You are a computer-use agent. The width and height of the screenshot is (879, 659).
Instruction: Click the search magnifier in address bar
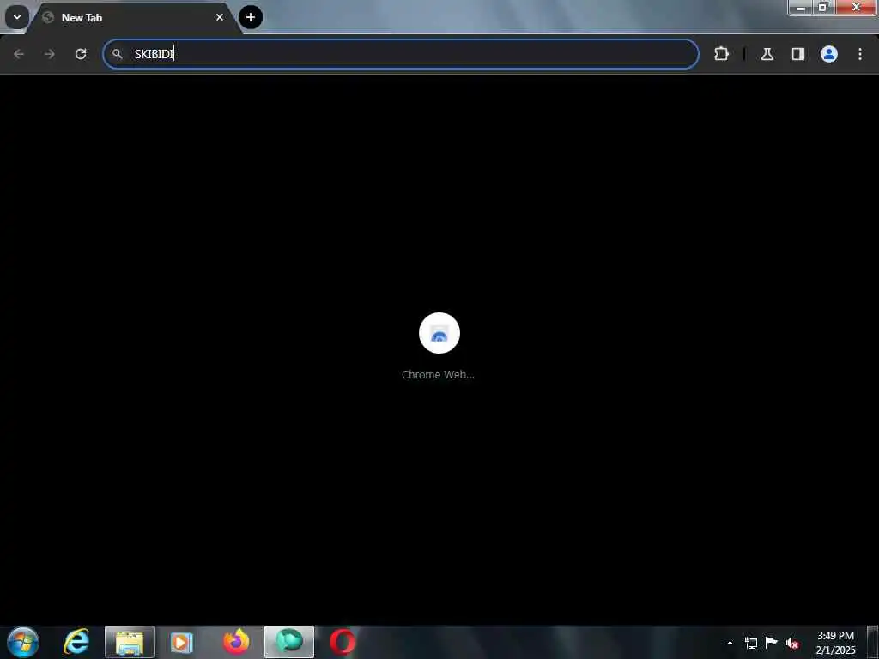pos(117,54)
